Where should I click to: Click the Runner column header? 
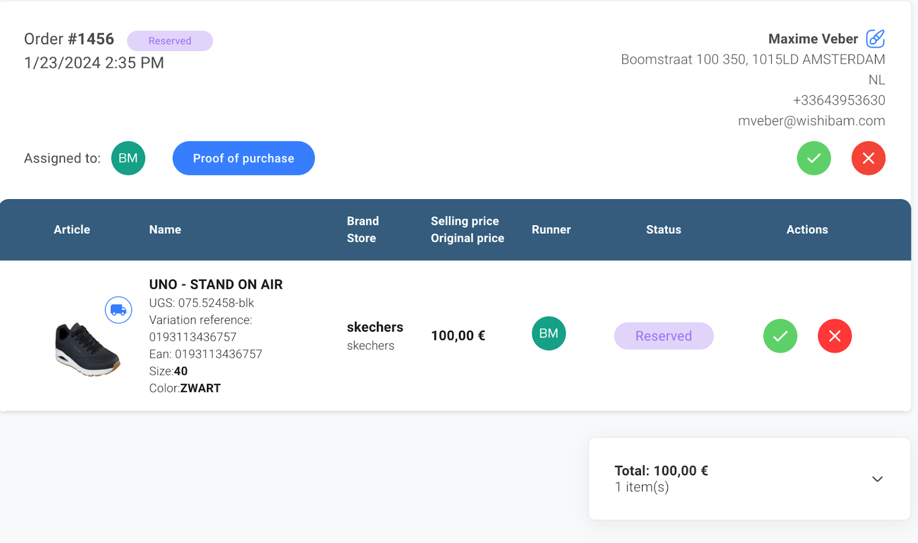[551, 230]
